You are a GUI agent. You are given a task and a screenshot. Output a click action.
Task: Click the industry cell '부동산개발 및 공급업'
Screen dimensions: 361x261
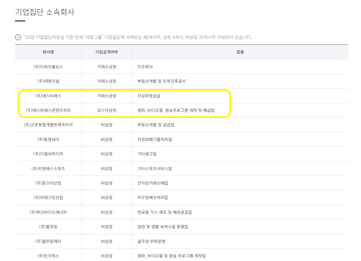point(156,125)
